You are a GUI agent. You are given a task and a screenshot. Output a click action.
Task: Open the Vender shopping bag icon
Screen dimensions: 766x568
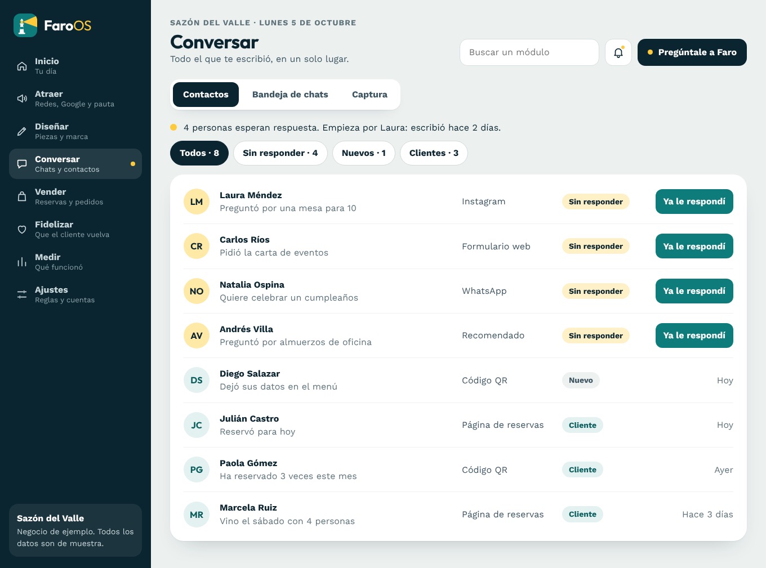click(22, 196)
